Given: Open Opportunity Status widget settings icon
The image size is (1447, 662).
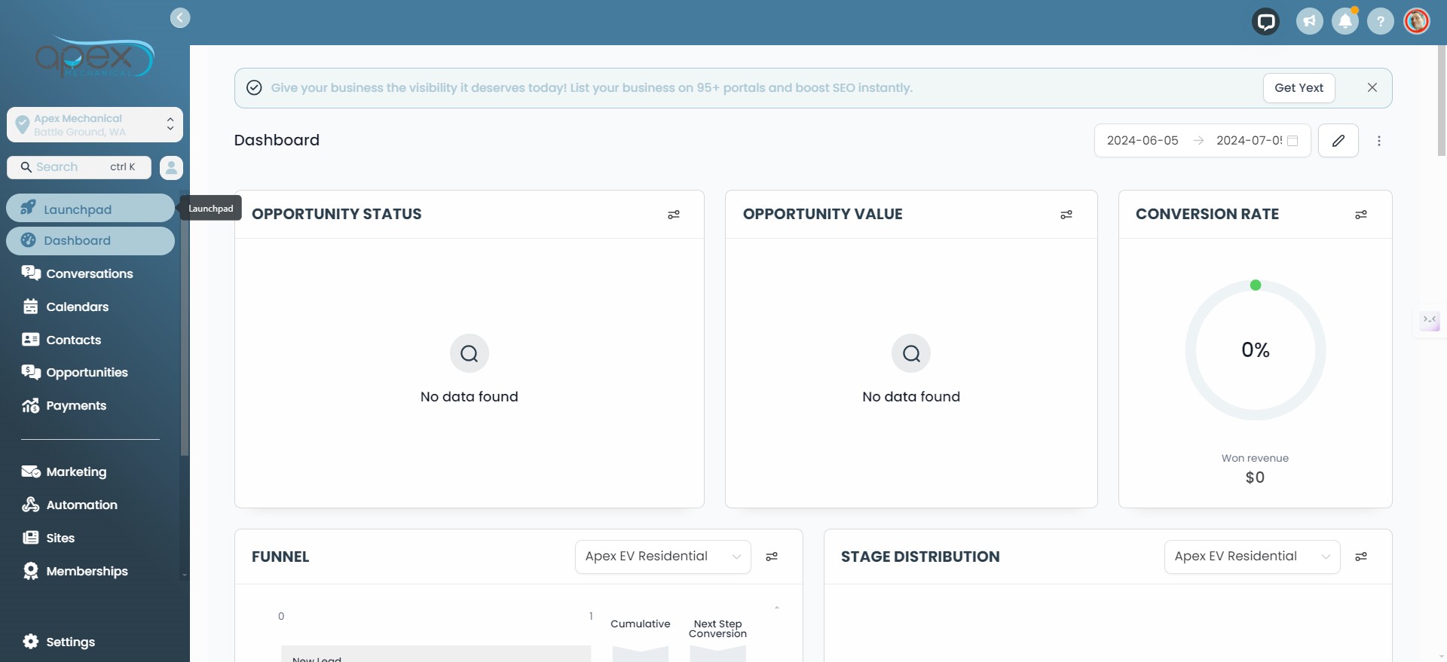Looking at the screenshot, I should click(674, 215).
